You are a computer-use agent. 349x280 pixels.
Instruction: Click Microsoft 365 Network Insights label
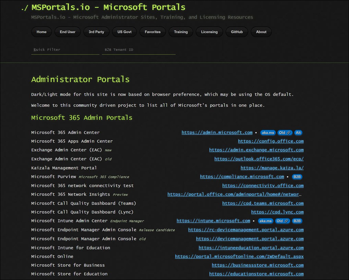click(71, 194)
